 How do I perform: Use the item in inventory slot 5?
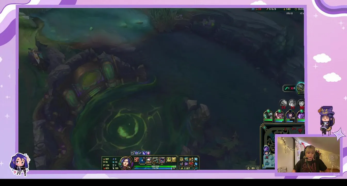click(182, 164)
